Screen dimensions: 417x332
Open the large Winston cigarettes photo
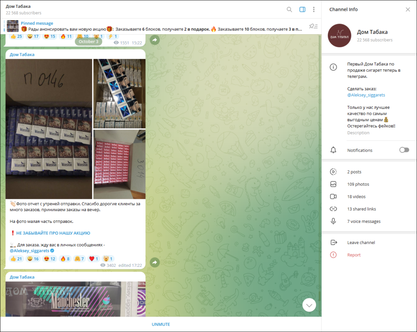pos(49,129)
